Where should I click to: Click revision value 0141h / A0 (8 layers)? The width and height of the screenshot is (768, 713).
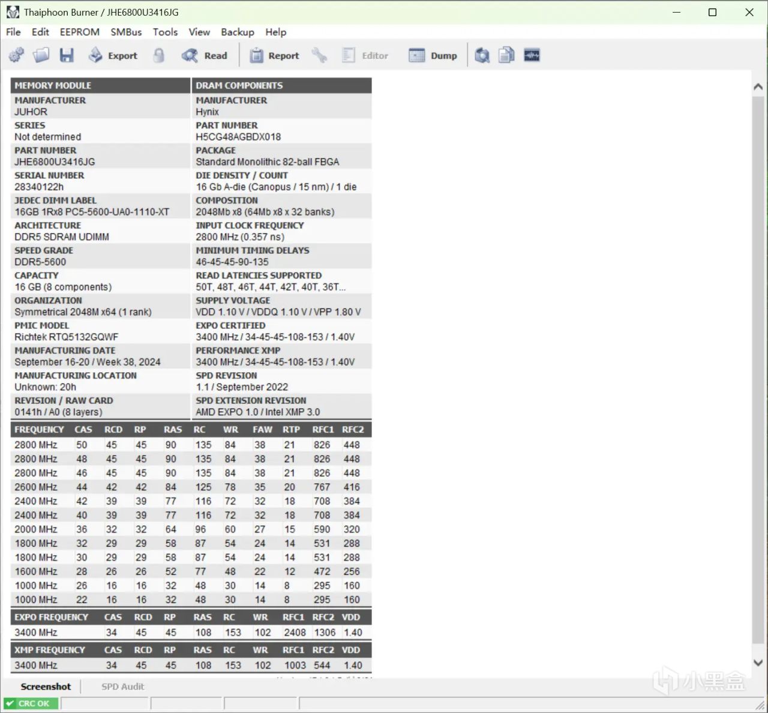click(58, 412)
